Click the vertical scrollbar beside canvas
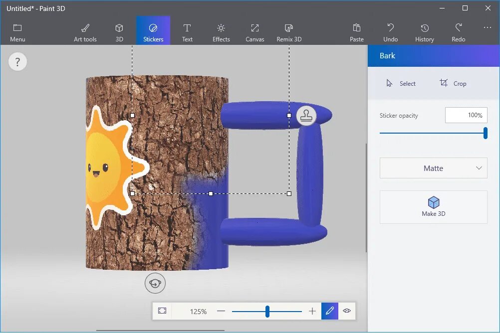The width and height of the screenshot is (500, 333). pyautogui.click(x=366, y=197)
